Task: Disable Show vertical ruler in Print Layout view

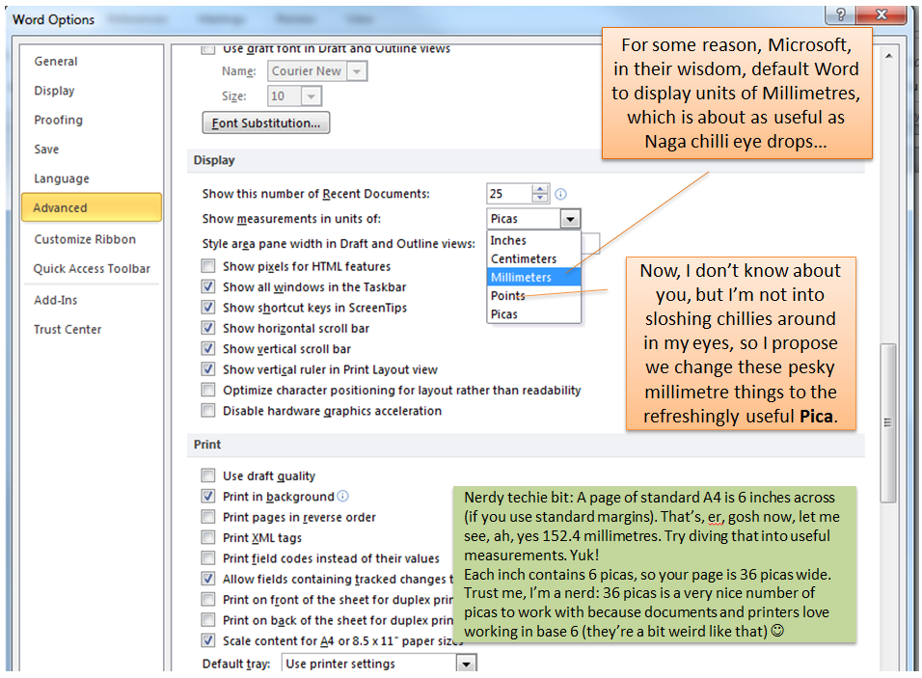Action: pyautogui.click(x=207, y=370)
